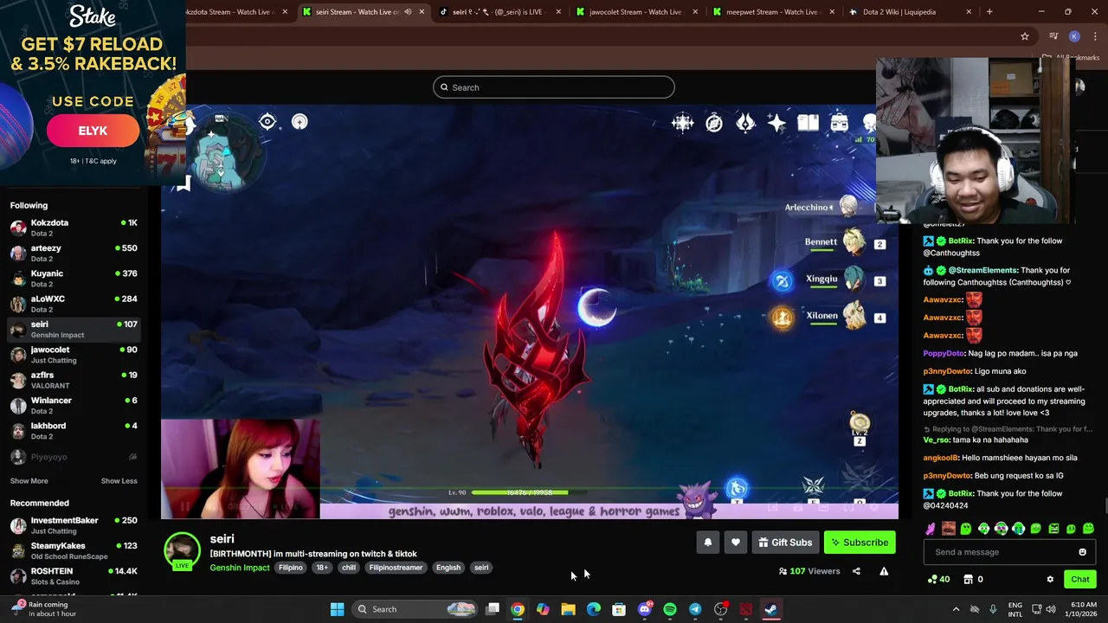Open jawocolet channel in Following list
The width and height of the screenshot is (1108, 623).
74,354
